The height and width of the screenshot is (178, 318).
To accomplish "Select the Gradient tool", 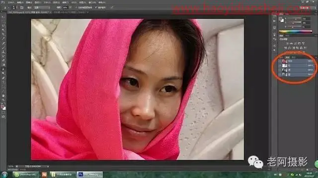I will point(3,65).
